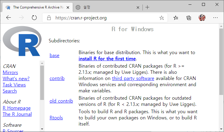Click the main page scrollbar up arrow
The height and width of the screenshot is (132, 224).
[221, 26]
